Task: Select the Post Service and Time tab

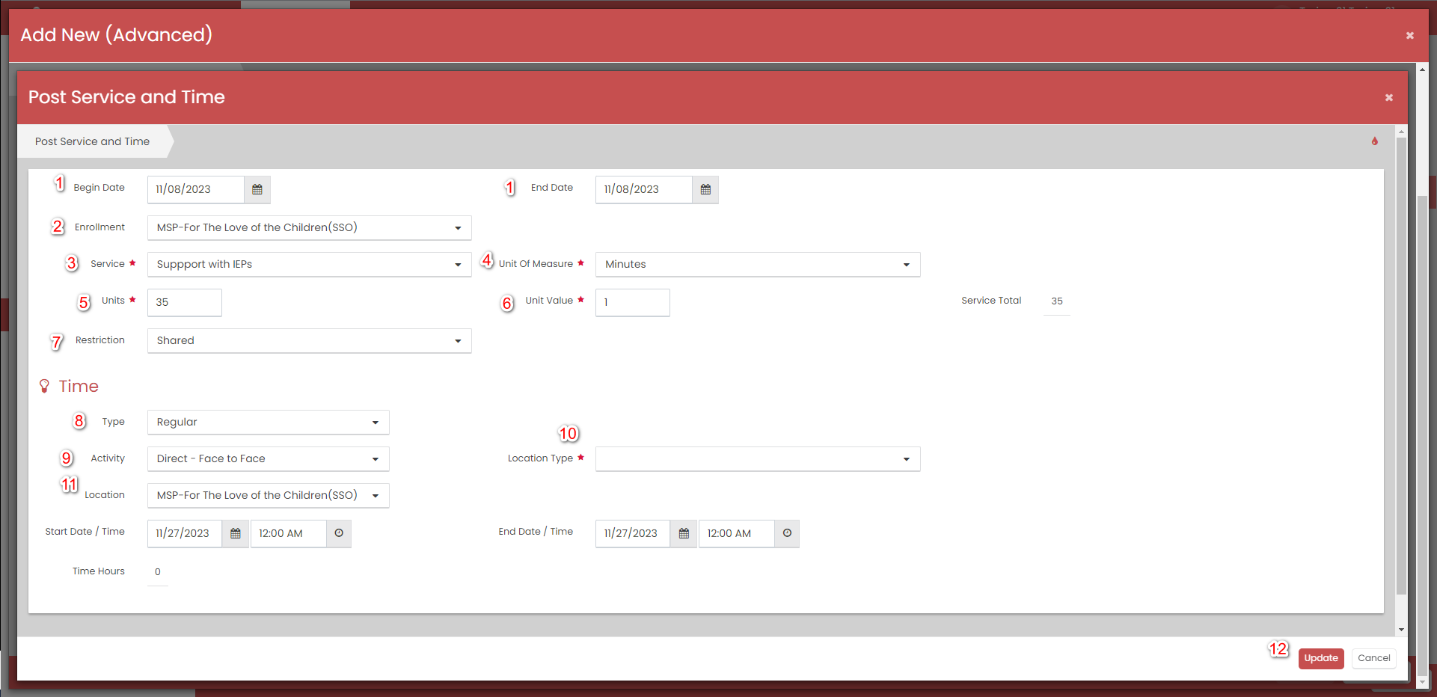Action: [93, 141]
